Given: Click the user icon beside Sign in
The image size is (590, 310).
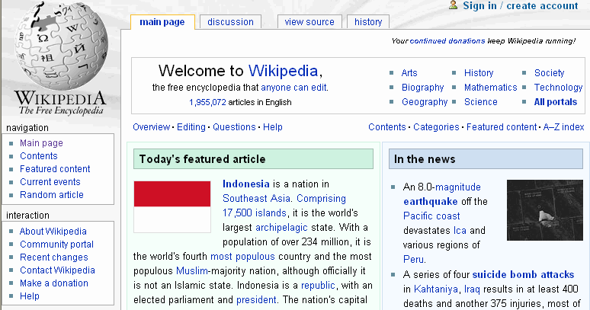Looking at the screenshot, I should coord(453,5).
